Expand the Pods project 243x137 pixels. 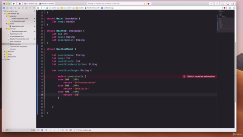(3, 59)
